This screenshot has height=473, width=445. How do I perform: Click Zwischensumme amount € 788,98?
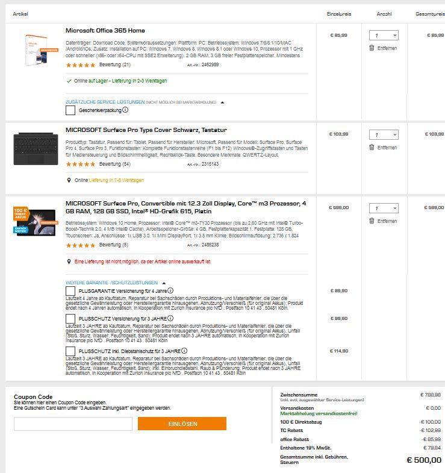tap(431, 395)
